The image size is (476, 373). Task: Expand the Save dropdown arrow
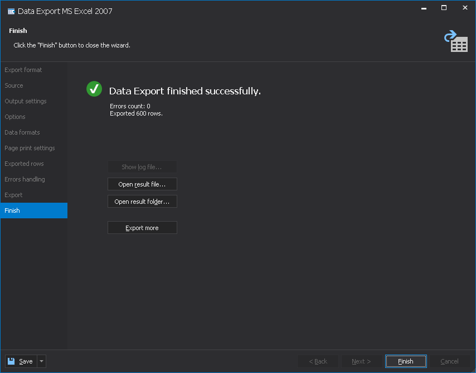pyautogui.click(x=42, y=361)
